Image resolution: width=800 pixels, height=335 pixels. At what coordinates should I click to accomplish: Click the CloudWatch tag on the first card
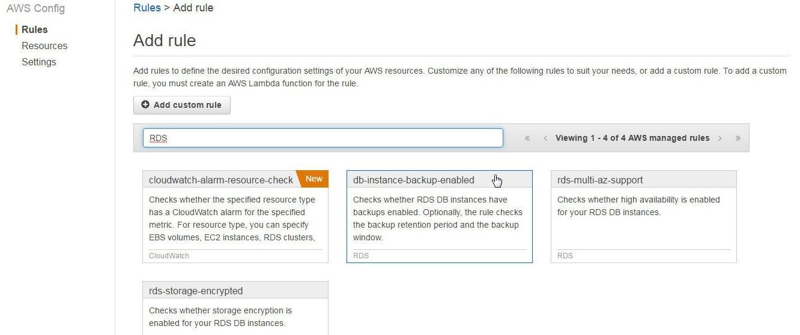[x=169, y=255]
